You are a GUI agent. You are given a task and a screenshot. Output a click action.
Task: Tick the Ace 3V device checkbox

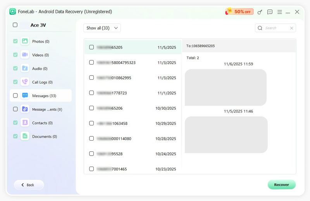pos(15,25)
